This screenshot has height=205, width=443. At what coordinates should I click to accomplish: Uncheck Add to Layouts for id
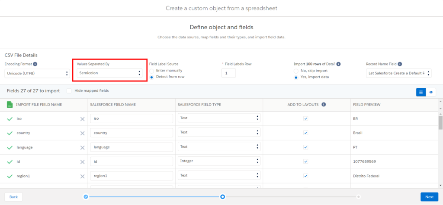(305, 162)
